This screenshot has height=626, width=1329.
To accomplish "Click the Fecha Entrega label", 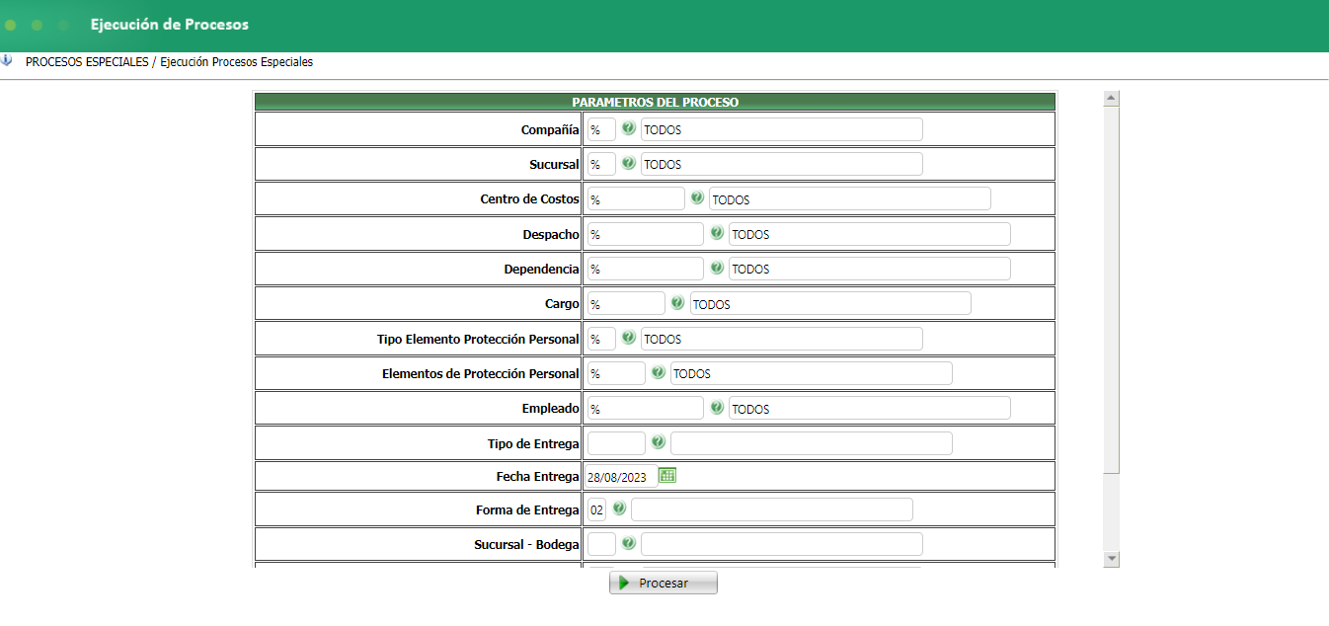I will (537, 477).
